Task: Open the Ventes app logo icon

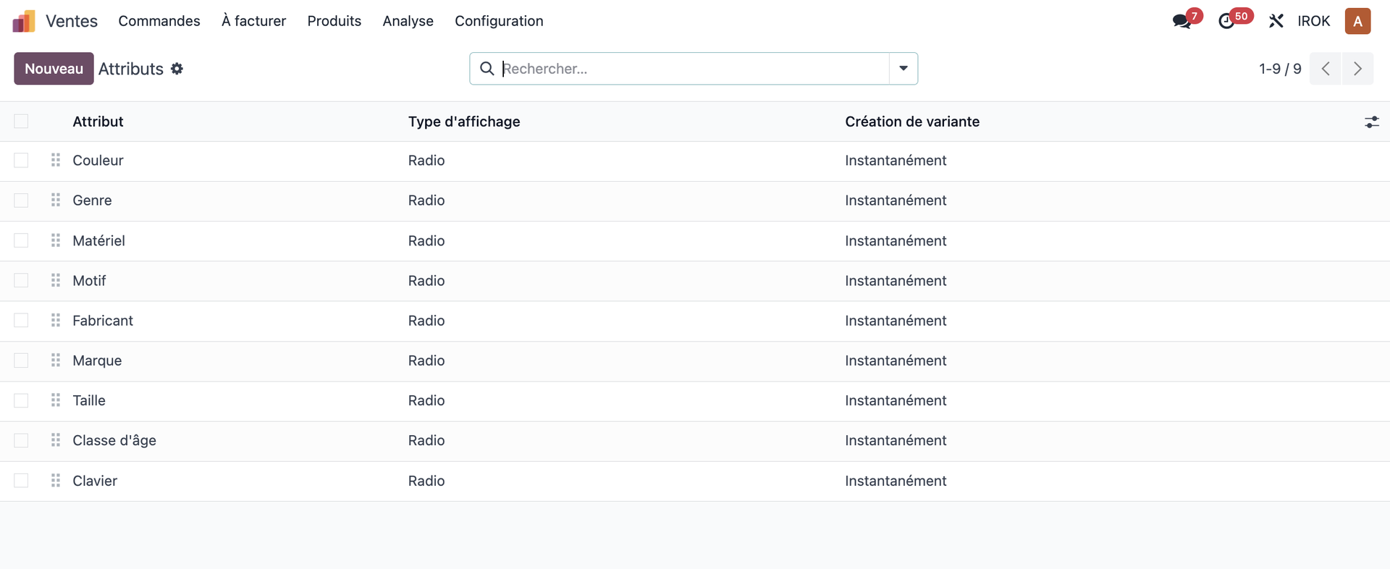Action: pos(24,21)
